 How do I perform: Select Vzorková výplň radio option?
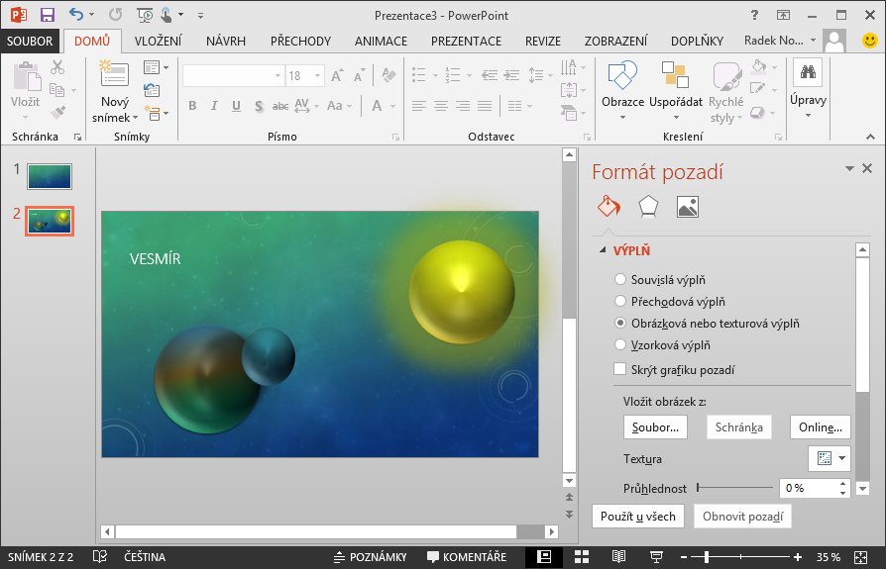[x=620, y=344]
